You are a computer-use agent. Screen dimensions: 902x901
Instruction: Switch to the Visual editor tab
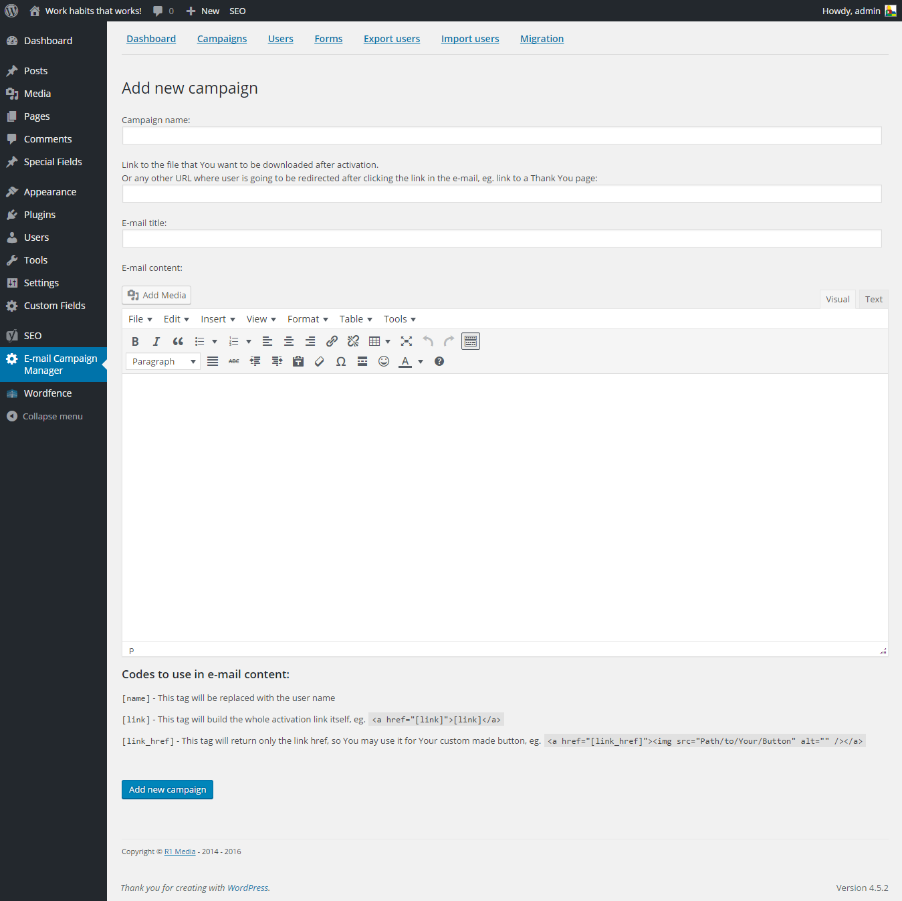tap(838, 299)
